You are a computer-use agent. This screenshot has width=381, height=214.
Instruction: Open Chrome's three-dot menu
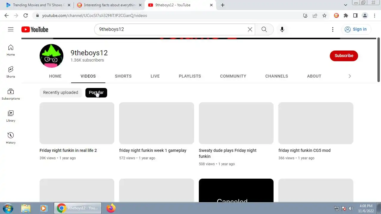click(x=374, y=15)
